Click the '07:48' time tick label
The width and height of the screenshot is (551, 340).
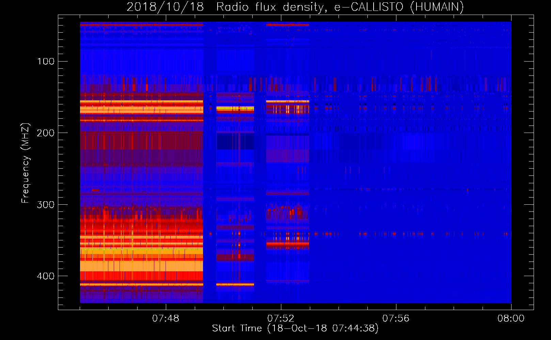click(166, 319)
